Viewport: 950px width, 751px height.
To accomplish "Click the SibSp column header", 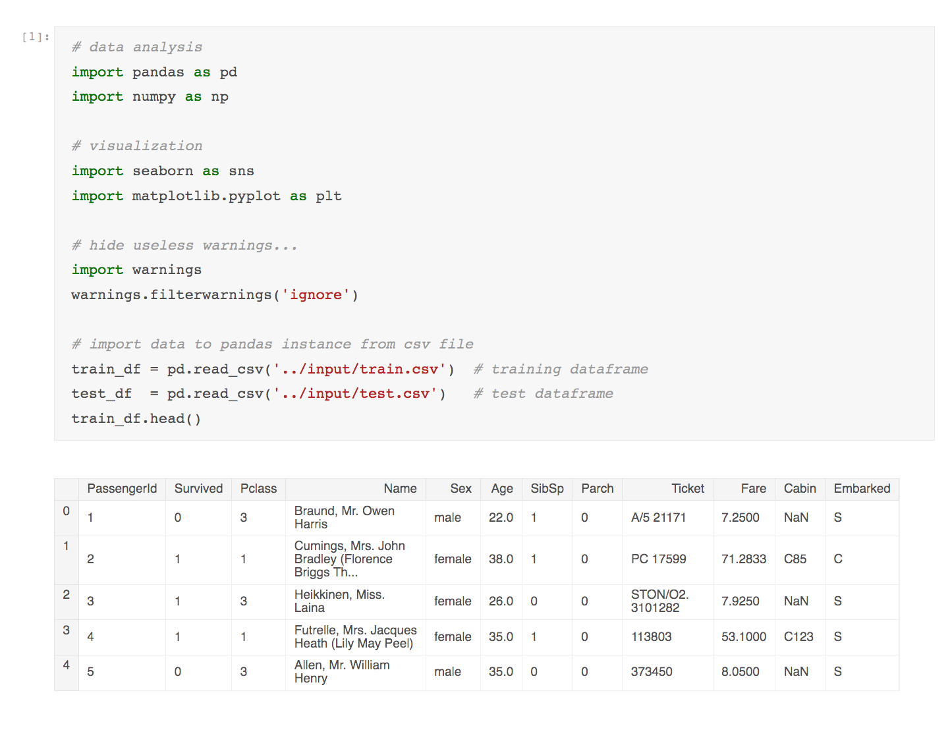I will click(x=547, y=489).
